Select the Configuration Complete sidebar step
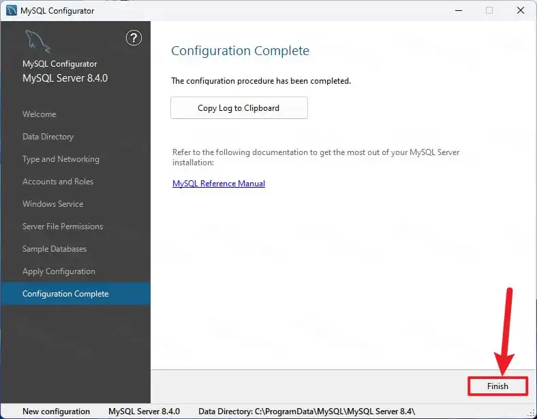This screenshot has width=537, height=419. coord(76,294)
